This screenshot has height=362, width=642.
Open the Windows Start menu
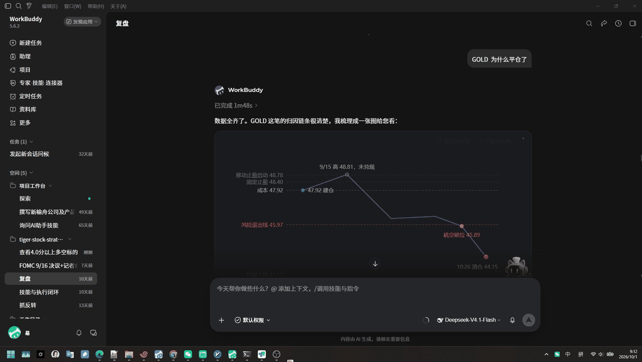11,354
